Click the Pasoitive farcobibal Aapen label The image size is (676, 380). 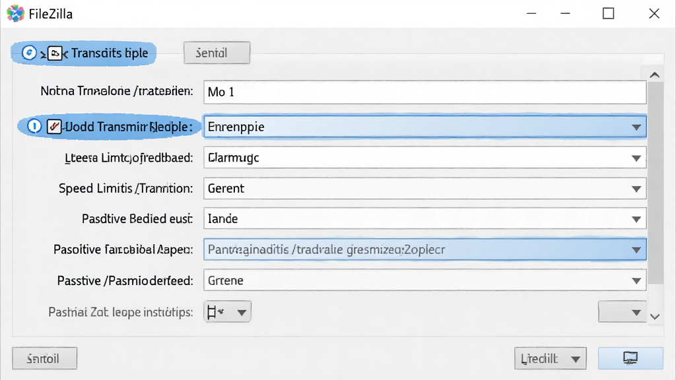[x=123, y=250]
